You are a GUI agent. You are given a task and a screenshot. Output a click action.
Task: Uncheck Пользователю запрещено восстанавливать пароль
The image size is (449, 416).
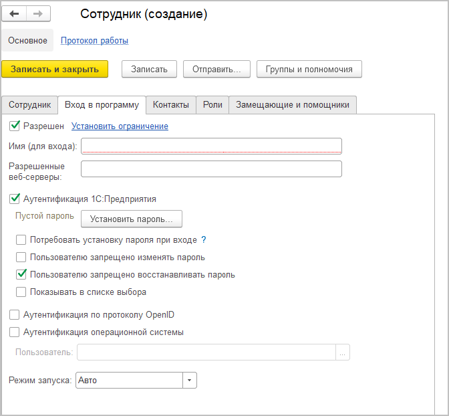[21, 274]
